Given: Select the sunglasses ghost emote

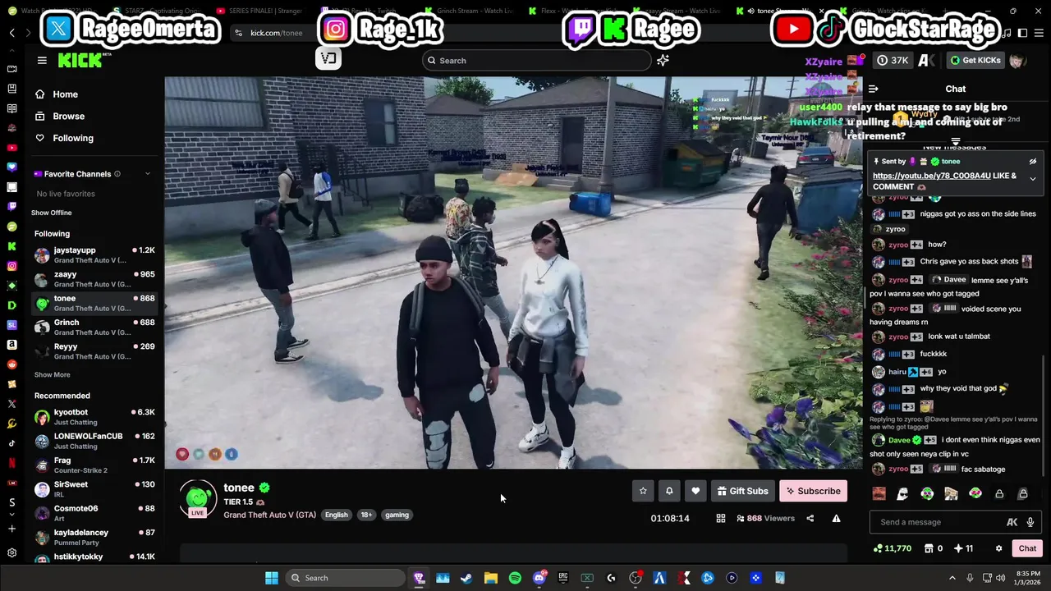Looking at the screenshot, I should [903, 494].
